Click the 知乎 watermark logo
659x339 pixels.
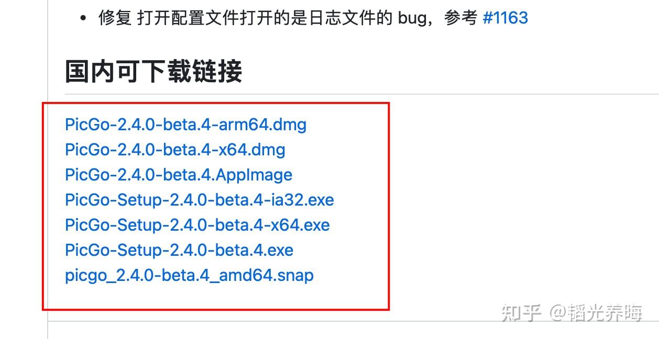[521, 313]
